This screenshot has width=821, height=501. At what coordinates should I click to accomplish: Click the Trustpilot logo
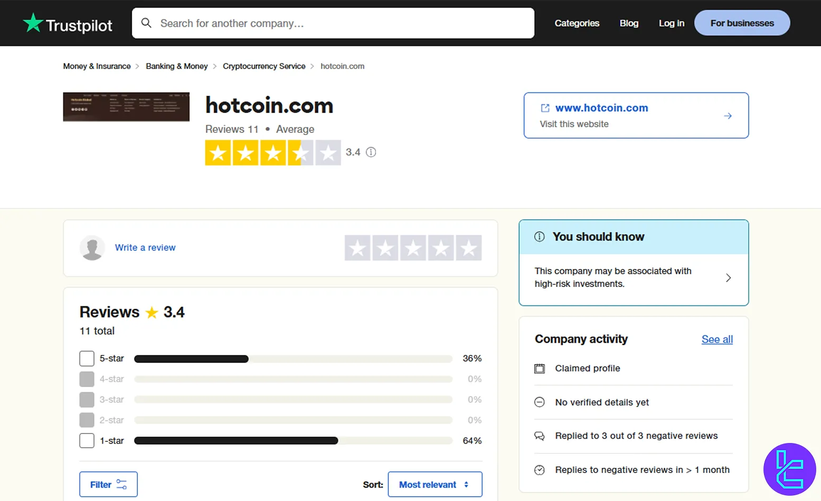click(68, 23)
